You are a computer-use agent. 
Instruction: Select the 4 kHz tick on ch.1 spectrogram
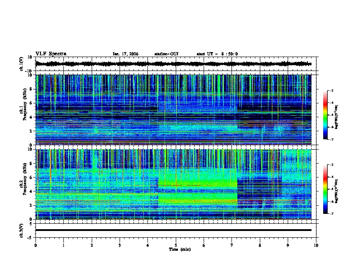click(x=31, y=117)
